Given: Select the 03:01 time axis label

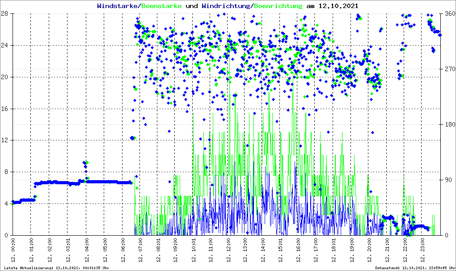Looking at the screenshot, I should pos(69,250).
